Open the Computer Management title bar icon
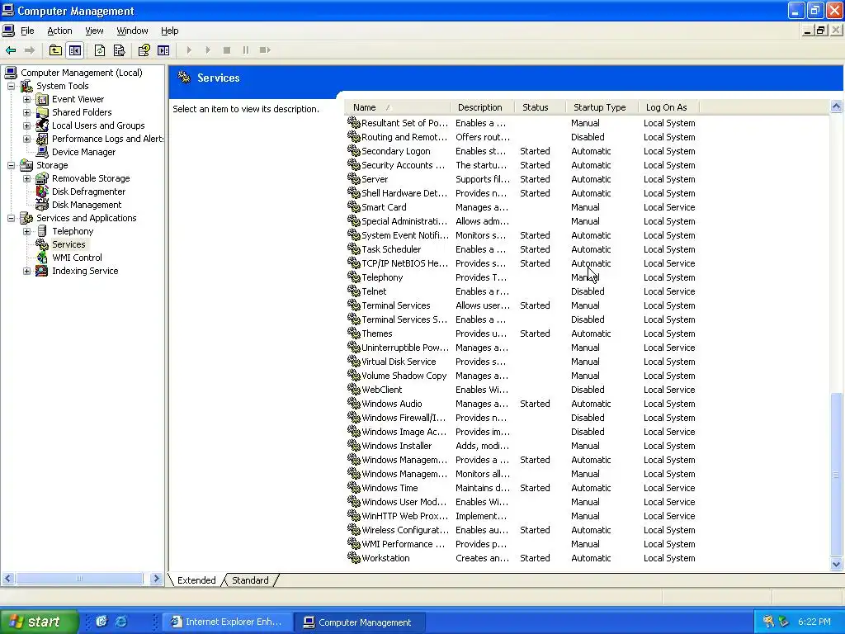Screen dimensions: 845x634 [x=8, y=10]
